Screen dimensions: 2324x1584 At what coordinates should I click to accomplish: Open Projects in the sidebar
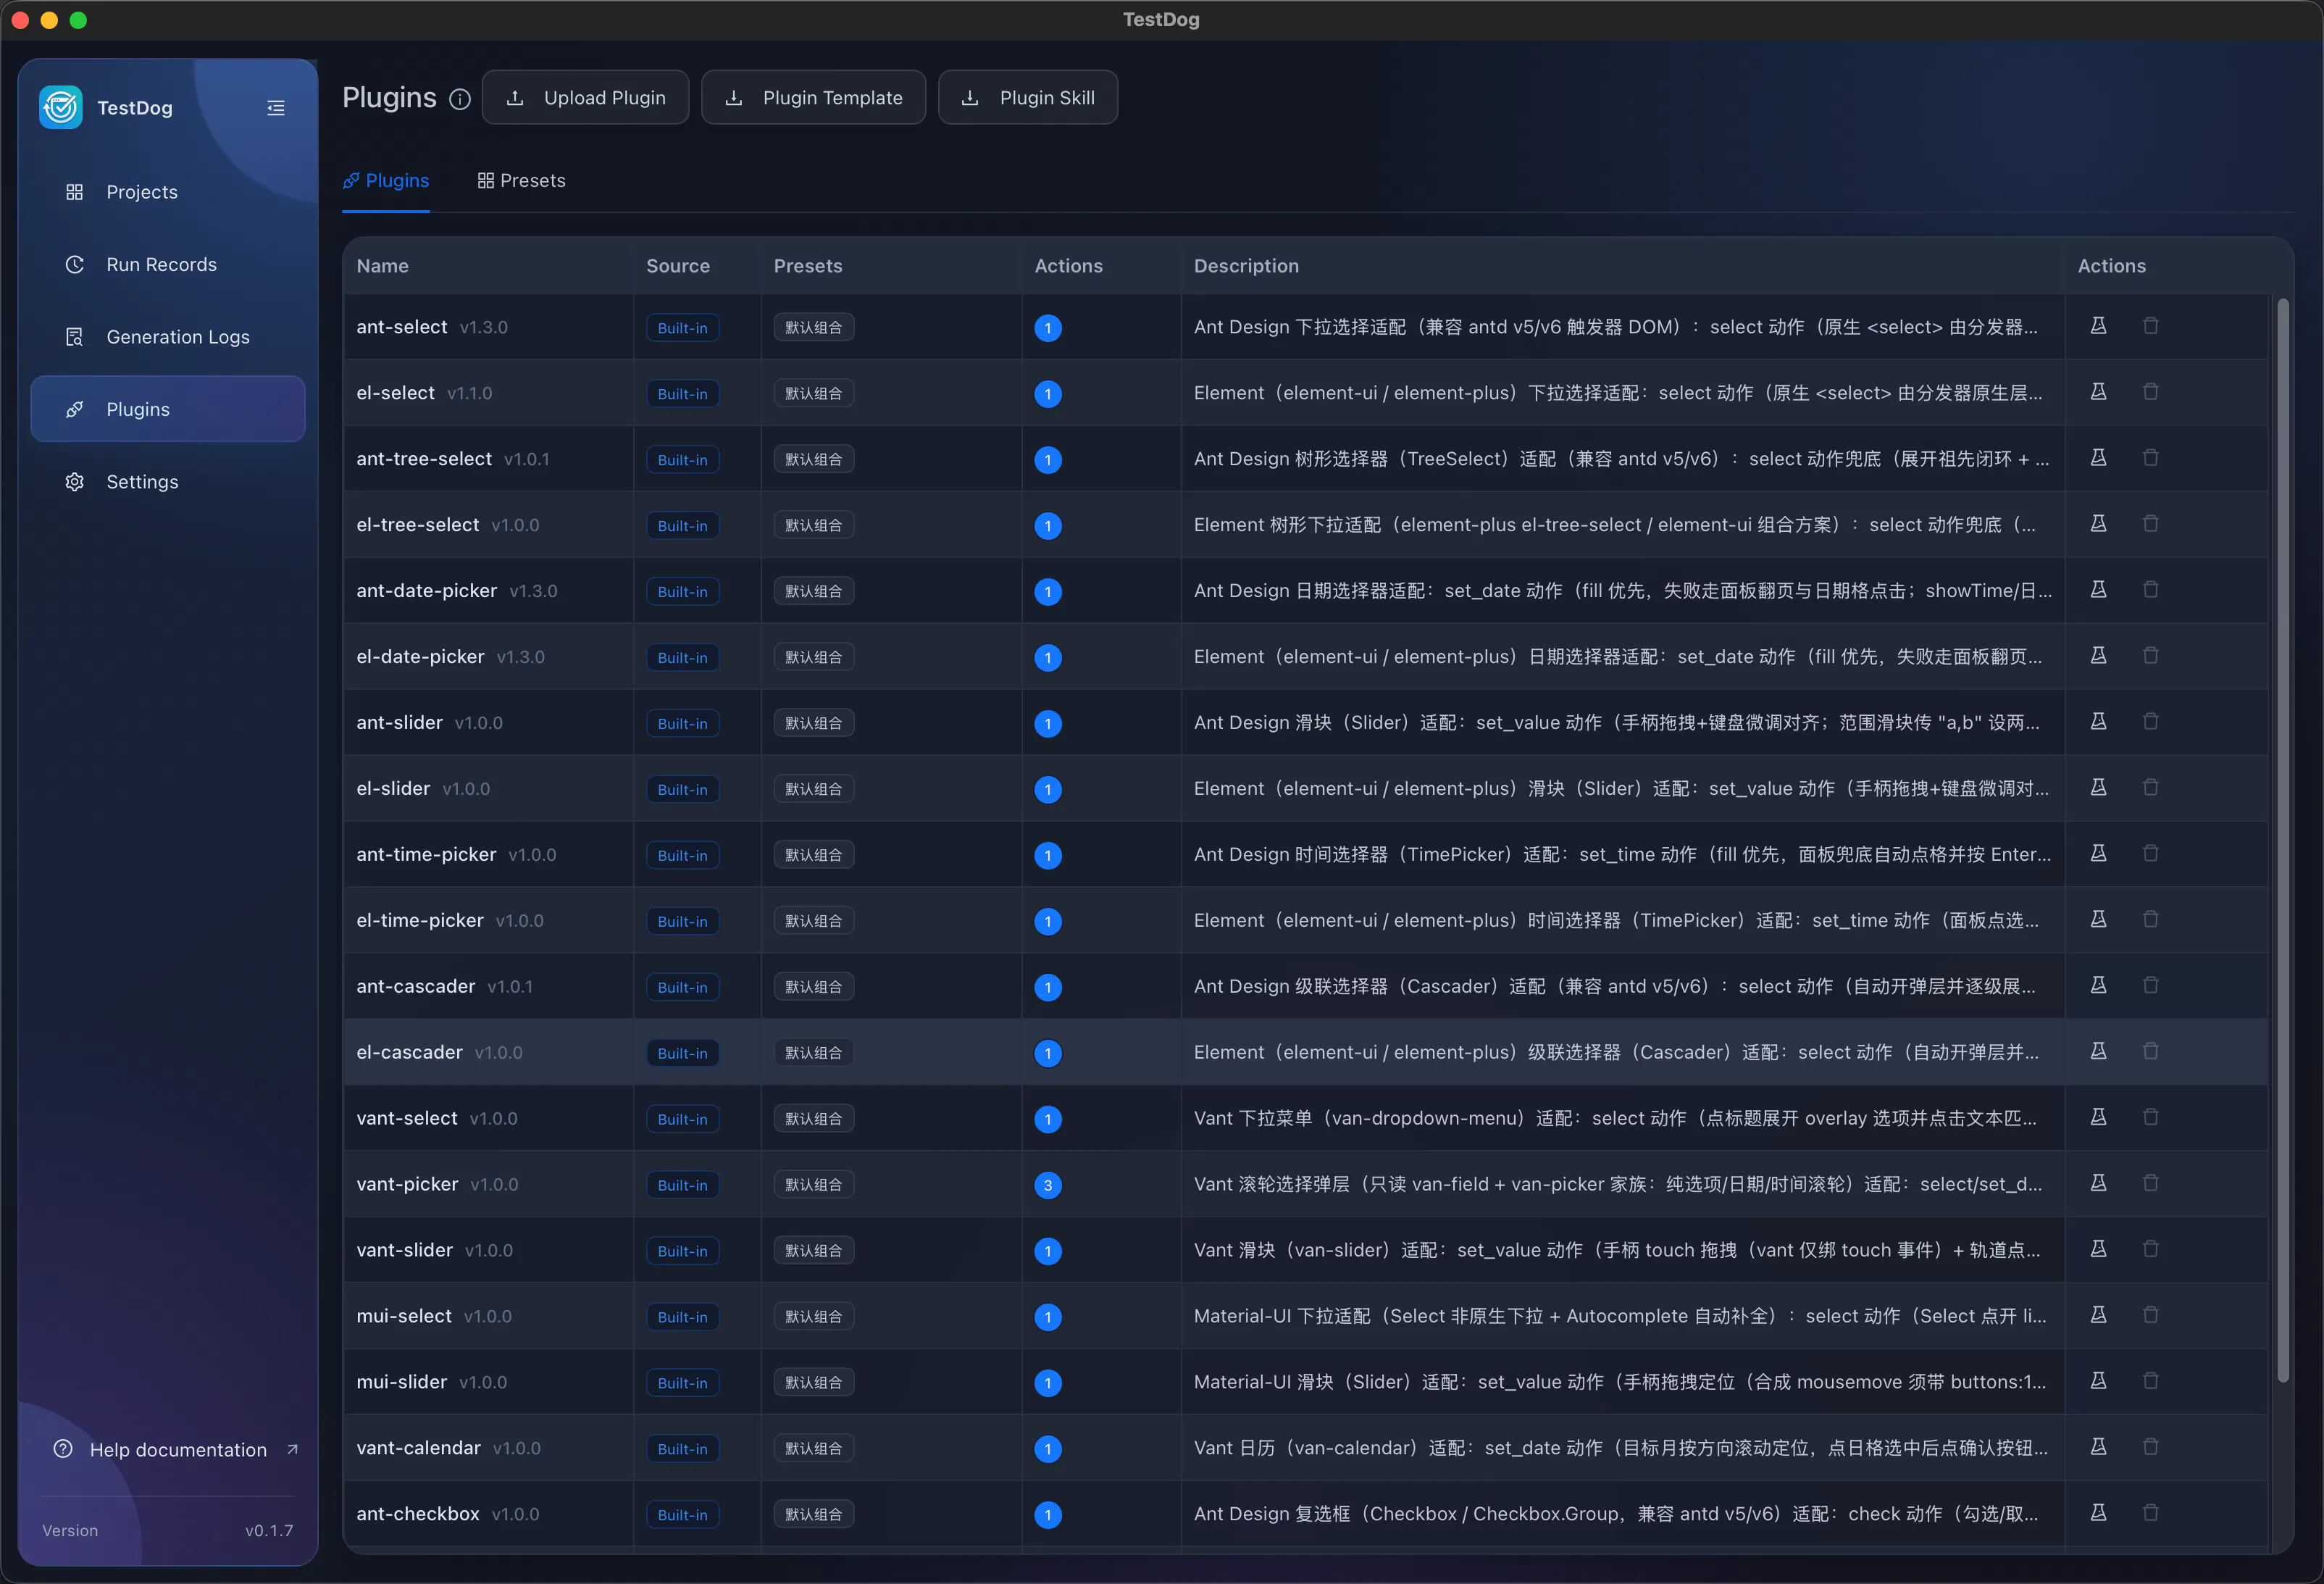(x=168, y=192)
